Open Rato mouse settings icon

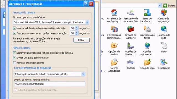(x=164, y=45)
